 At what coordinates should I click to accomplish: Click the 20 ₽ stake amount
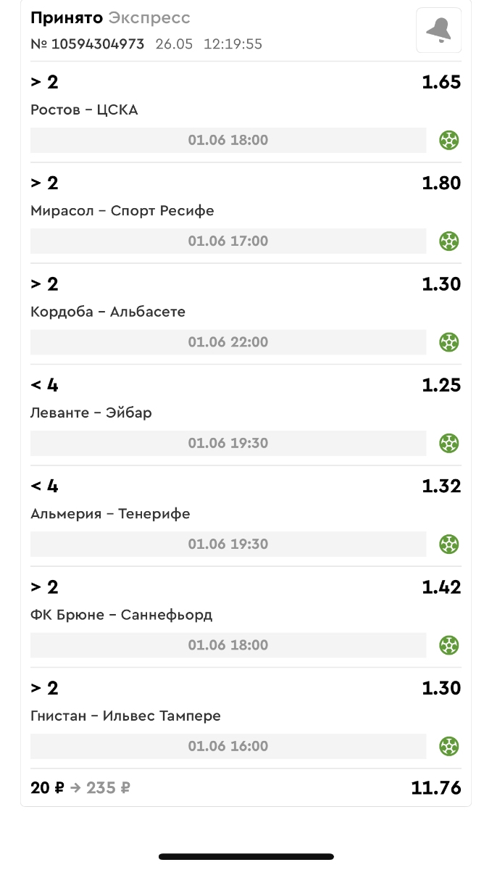pos(47,788)
